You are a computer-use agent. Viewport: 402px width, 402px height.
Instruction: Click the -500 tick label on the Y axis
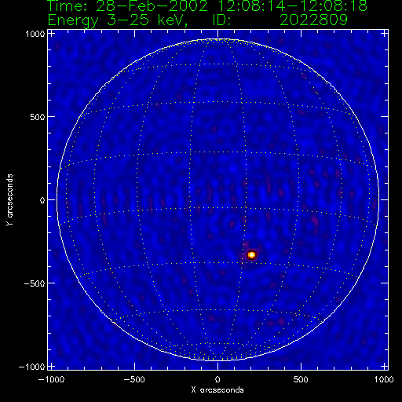pos(35,283)
